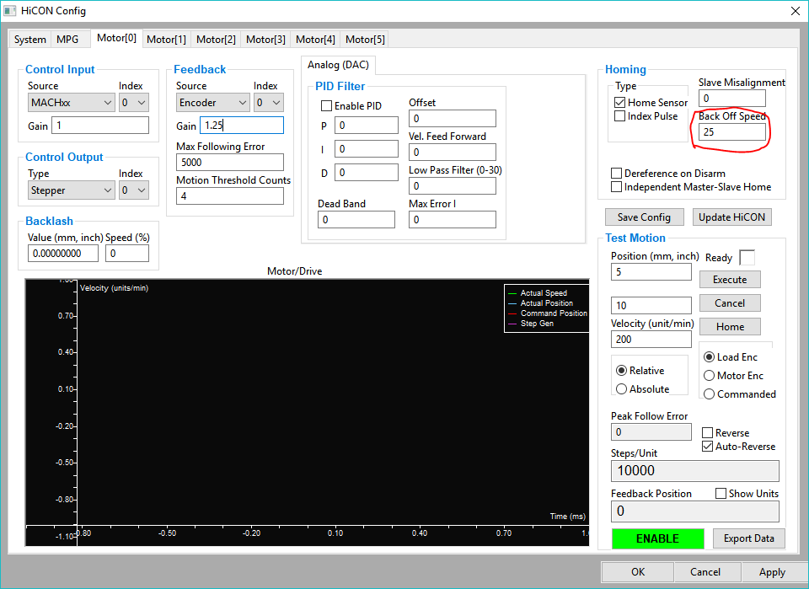Click the Update HiCON button
The image size is (809, 589).
pos(731,217)
